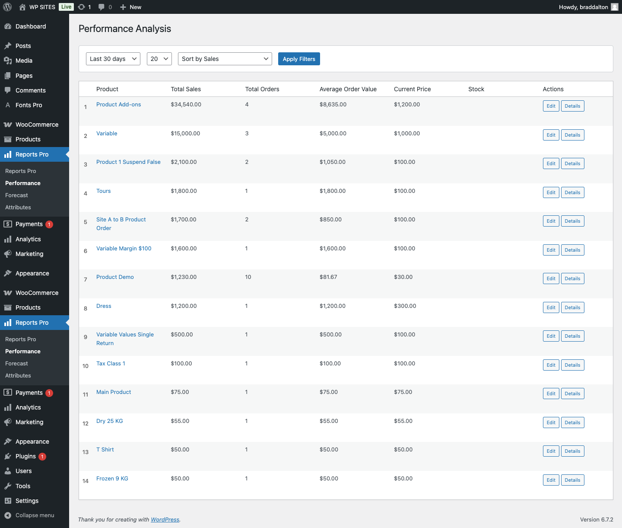Open the Tools menu in sidebar

click(23, 486)
